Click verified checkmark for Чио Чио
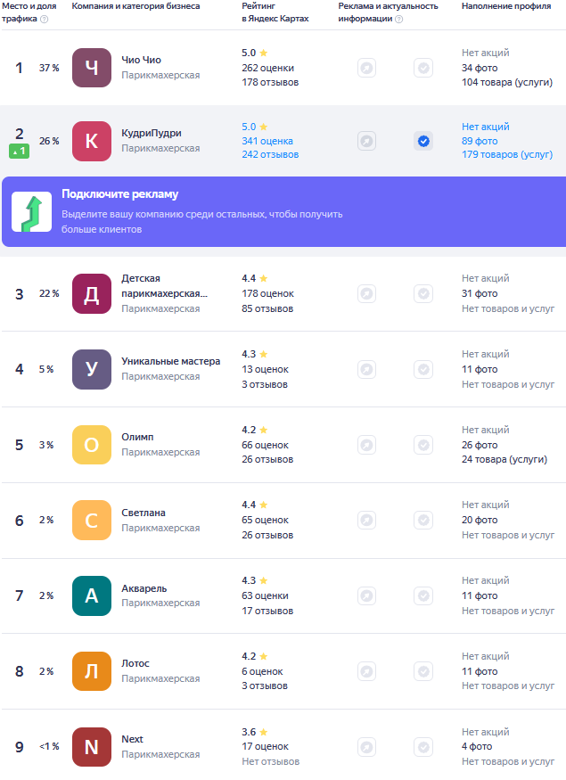This screenshot has height=780, width=566. click(423, 68)
